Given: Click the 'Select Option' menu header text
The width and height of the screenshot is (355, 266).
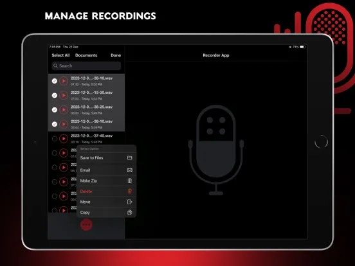Looking at the screenshot, I should pyautogui.click(x=89, y=148).
